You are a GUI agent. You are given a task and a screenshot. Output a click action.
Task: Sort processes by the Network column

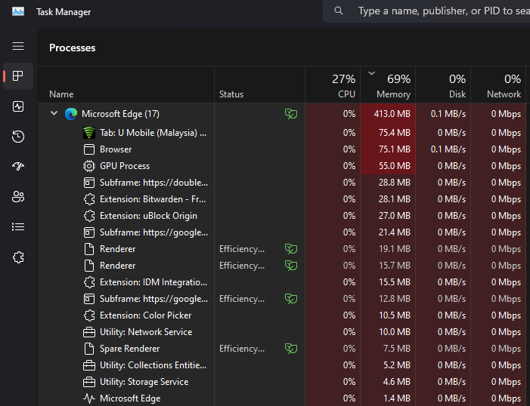pos(498,85)
